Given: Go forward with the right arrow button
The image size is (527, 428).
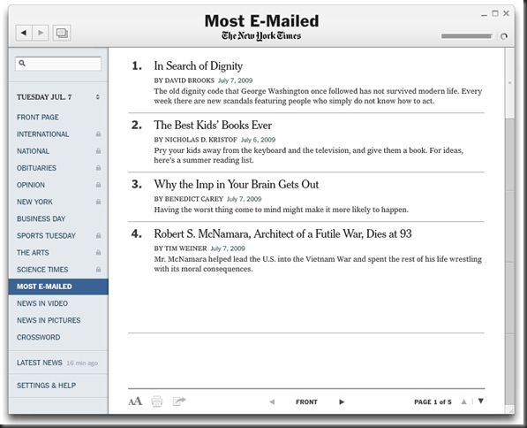Looking at the screenshot, I should 41,33.
